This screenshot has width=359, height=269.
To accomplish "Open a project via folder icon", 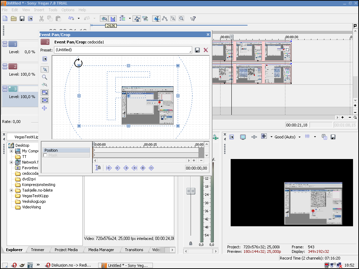I will tap(14, 19).
